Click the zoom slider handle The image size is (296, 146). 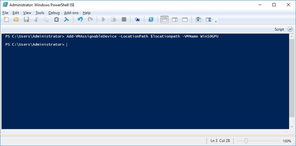(246, 141)
